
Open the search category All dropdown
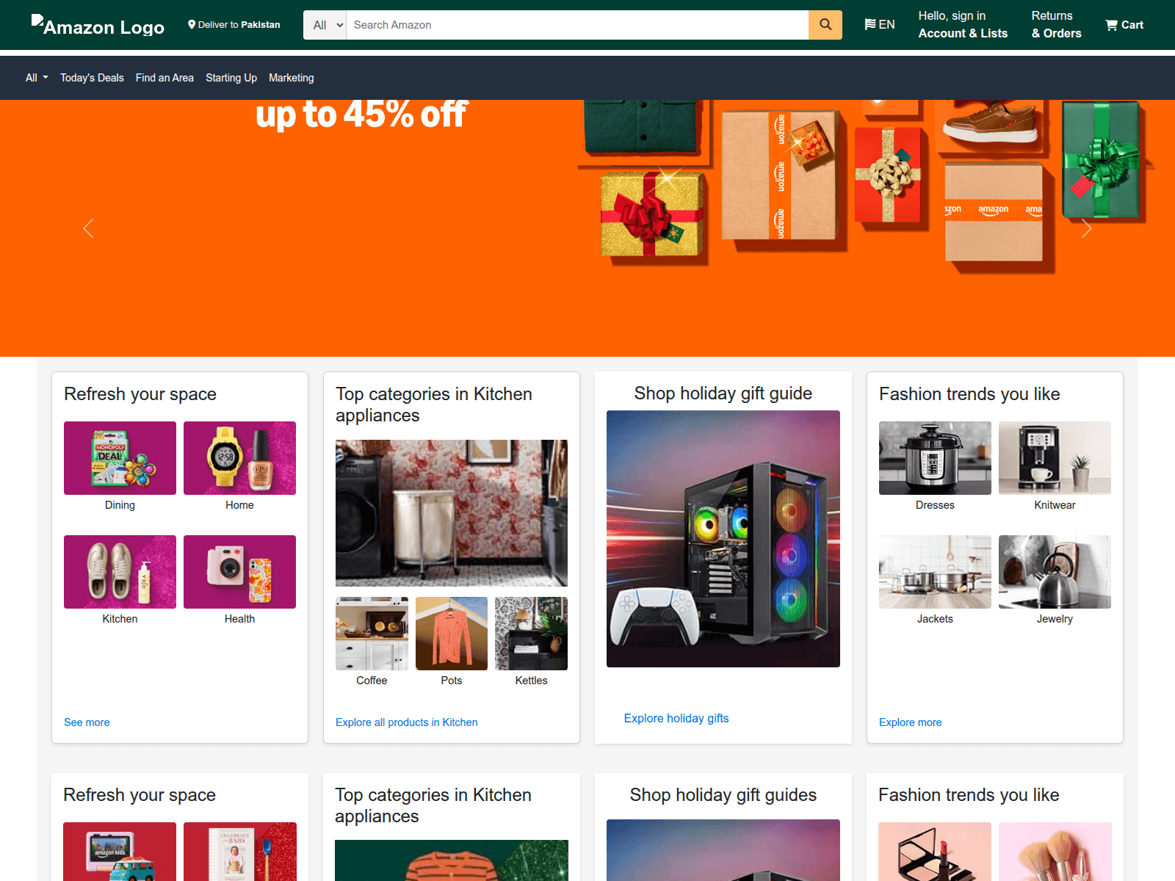pyautogui.click(x=325, y=25)
